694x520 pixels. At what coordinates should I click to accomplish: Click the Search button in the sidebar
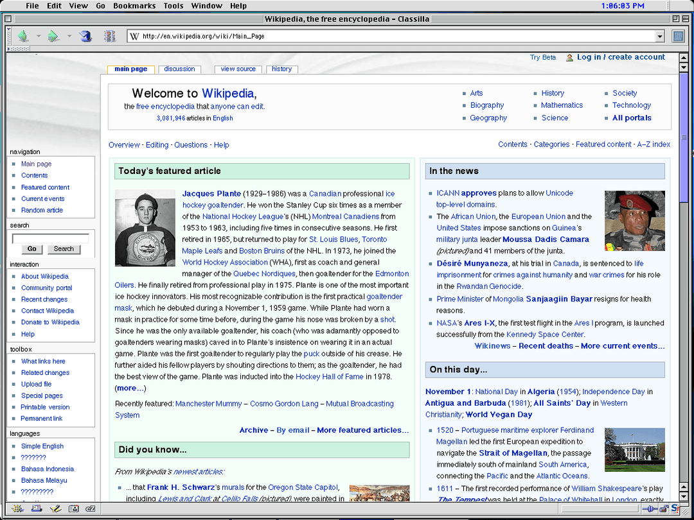pyautogui.click(x=64, y=249)
